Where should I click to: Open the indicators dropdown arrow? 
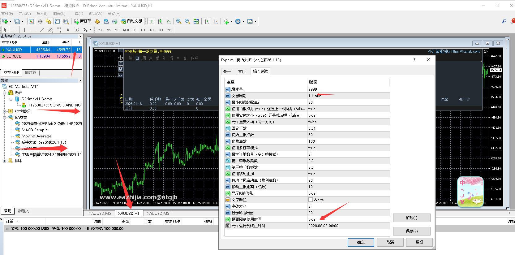[231, 21]
